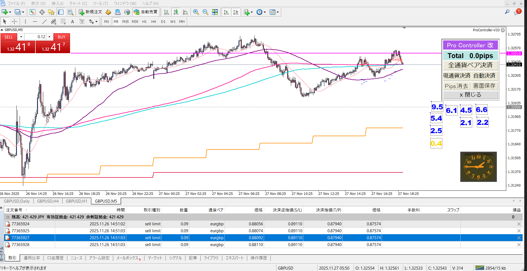The image size is (527, 271).
Task: Toggle the 自動売買 auto trading button
Action: point(146,12)
